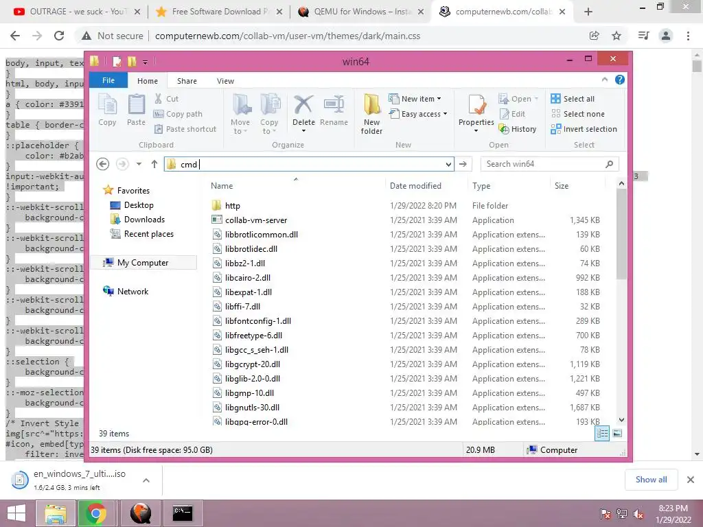Image resolution: width=703 pixels, height=527 pixels.
Task: Click the Copy icon in Clipboard group
Action: coord(107,105)
